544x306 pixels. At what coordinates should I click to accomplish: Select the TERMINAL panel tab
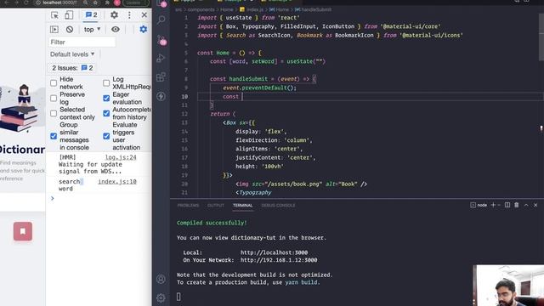(x=243, y=206)
